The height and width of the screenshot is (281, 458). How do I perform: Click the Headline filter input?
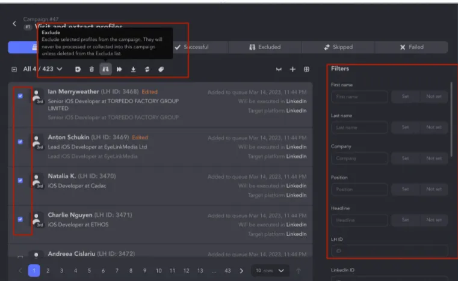tap(359, 220)
